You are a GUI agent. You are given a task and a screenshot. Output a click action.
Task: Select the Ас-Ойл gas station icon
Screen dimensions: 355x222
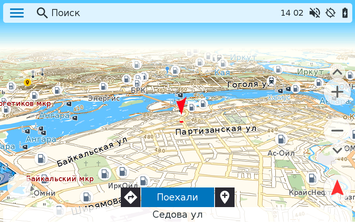281,139
